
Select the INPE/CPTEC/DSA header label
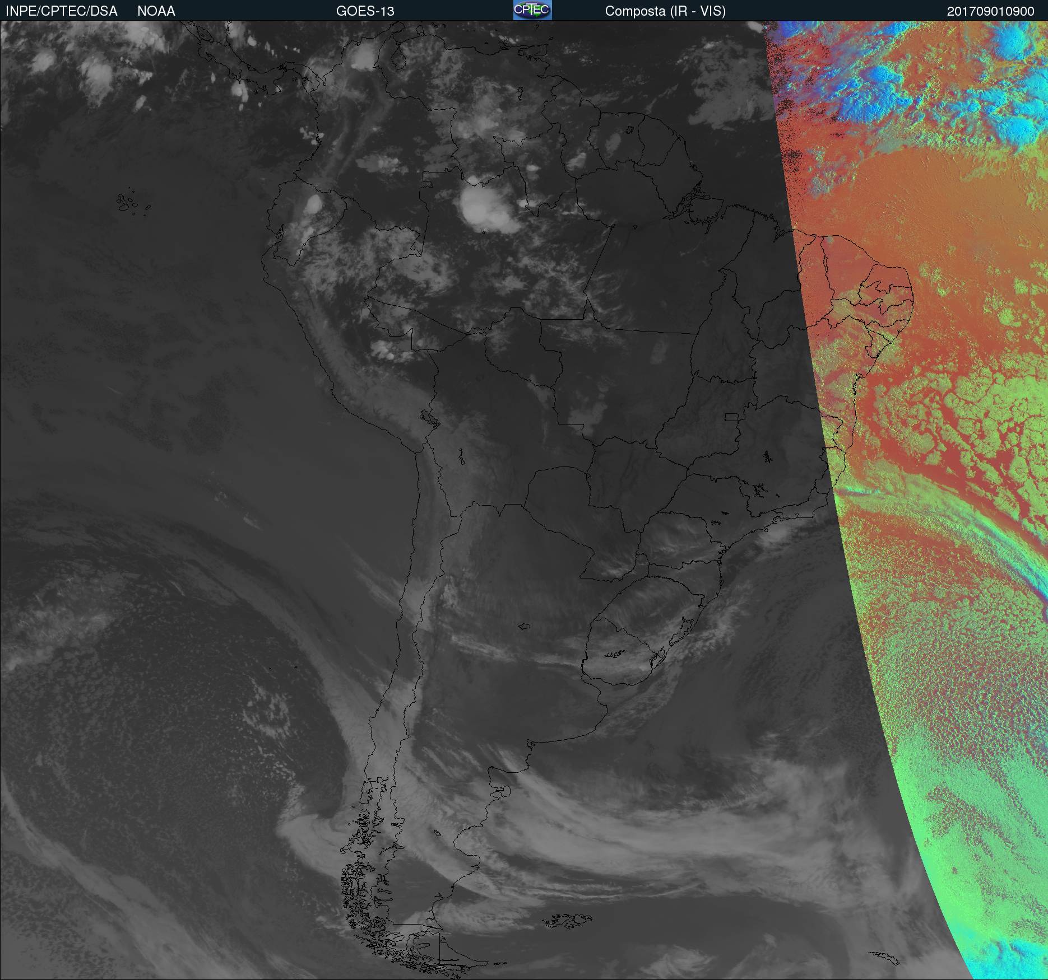point(62,11)
